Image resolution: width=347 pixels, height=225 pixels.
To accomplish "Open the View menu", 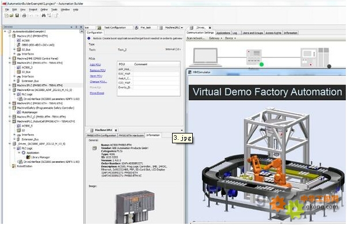I will tap(22, 10).
